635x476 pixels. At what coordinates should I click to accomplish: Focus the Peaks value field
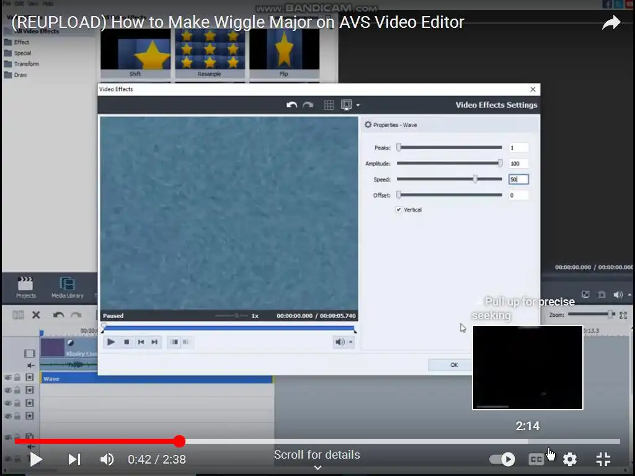tap(518, 148)
